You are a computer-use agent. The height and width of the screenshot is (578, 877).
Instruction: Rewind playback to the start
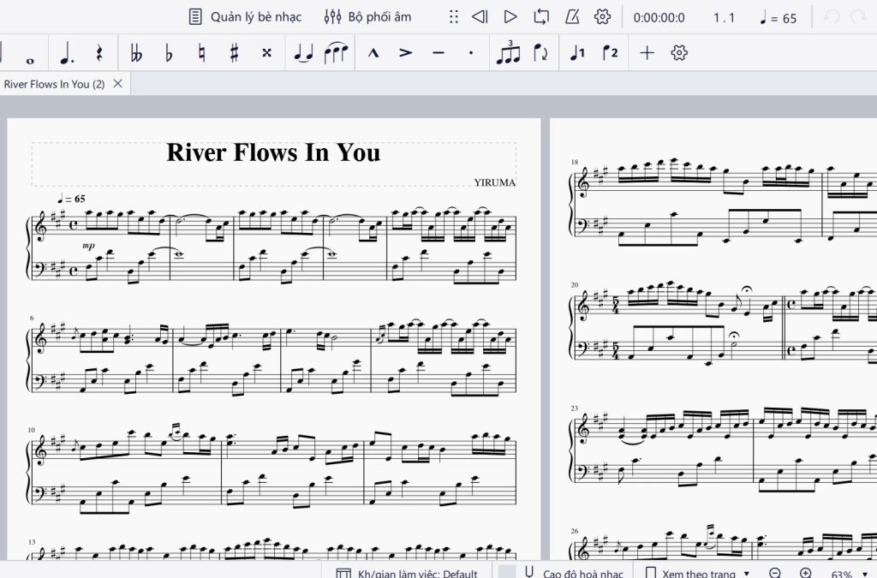[x=480, y=17]
